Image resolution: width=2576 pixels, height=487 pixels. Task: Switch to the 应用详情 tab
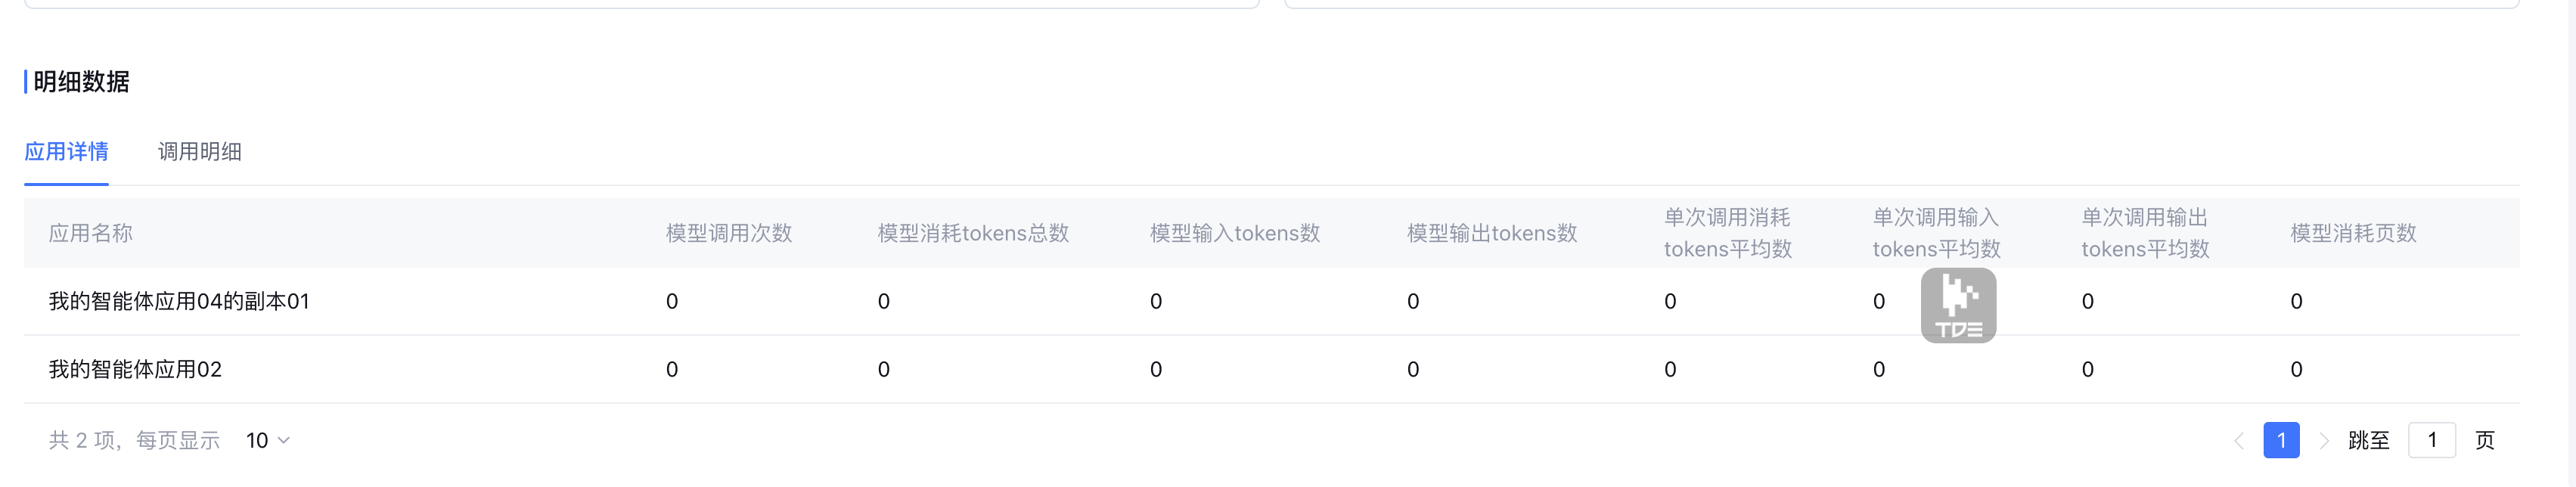tap(66, 152)
